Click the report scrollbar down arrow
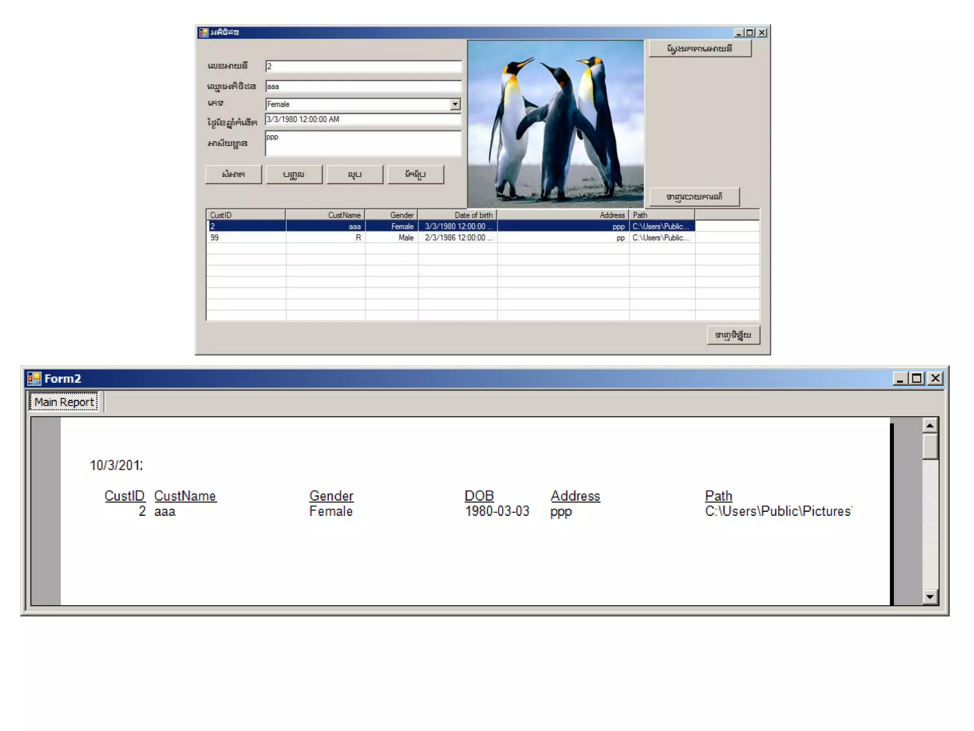Screen dimensions: 974x731 930,597
